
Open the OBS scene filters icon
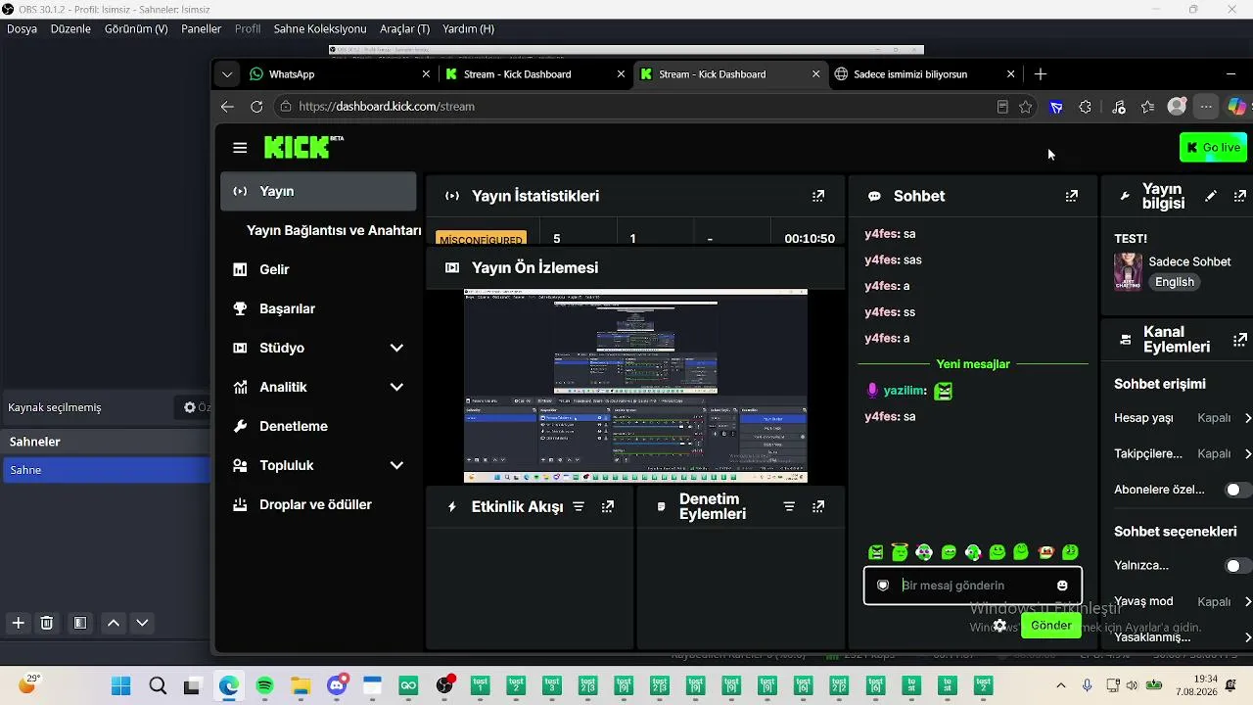pos(80,623)
